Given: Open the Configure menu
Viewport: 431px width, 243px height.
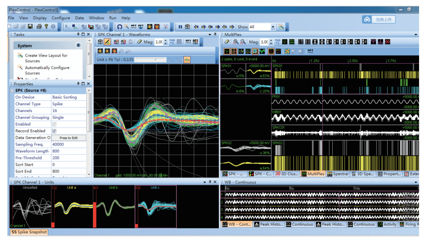Looking at the screenshot, I should click(x=61, y=18).
